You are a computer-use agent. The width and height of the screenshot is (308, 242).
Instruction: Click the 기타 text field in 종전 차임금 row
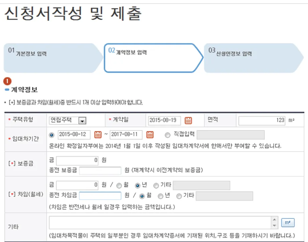(x=224, y=196)
